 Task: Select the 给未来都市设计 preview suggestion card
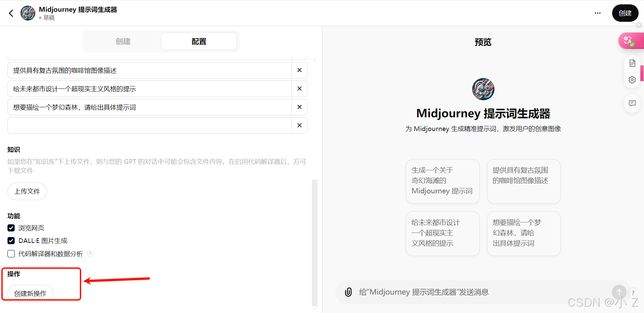[x=442, y=234]
